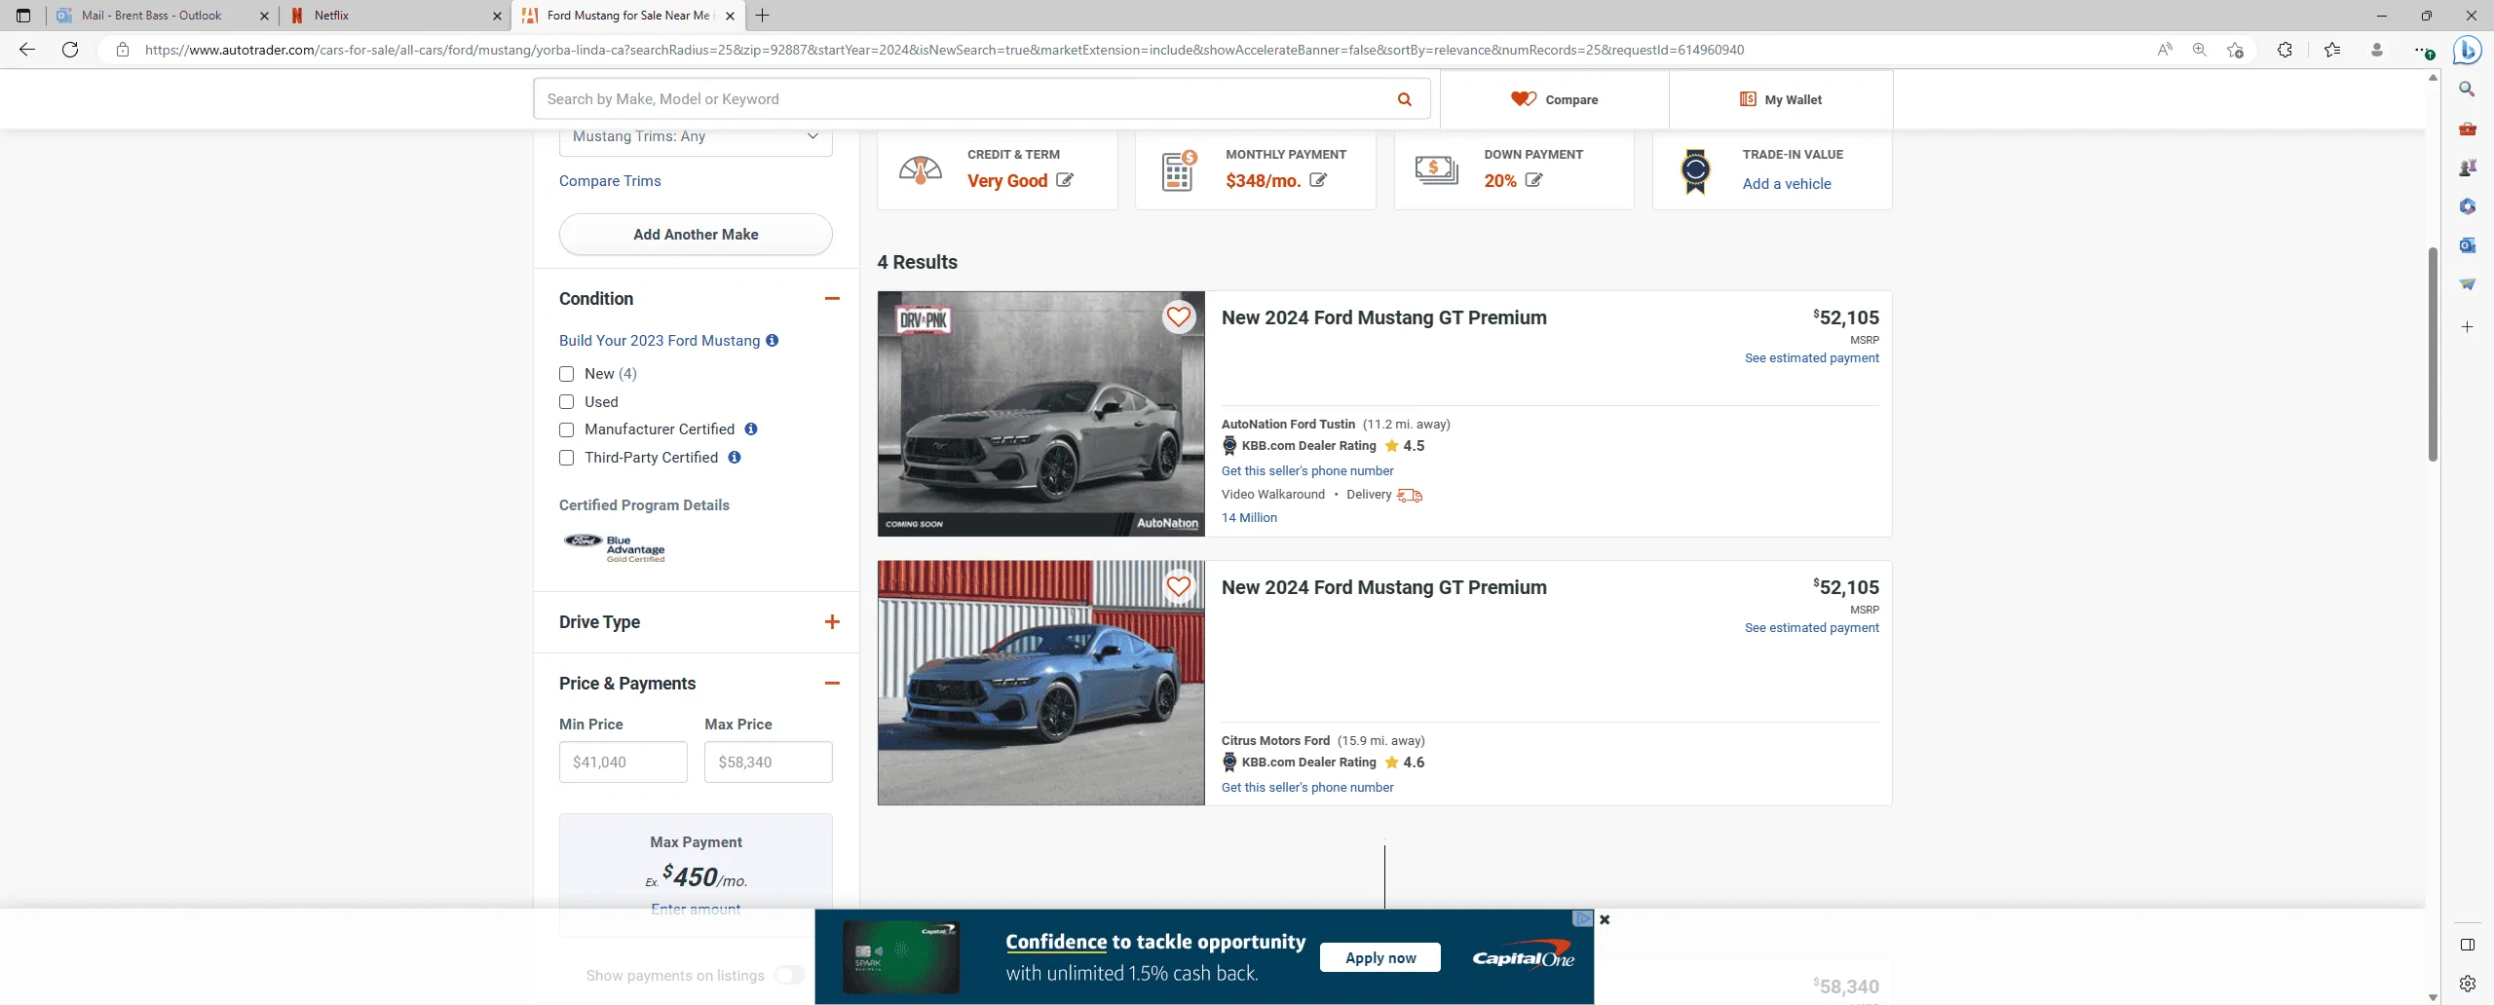Viewport: 2494px width, 1005px height.
Task: Click the Max Price input field
Action: (x=769, y=763)
